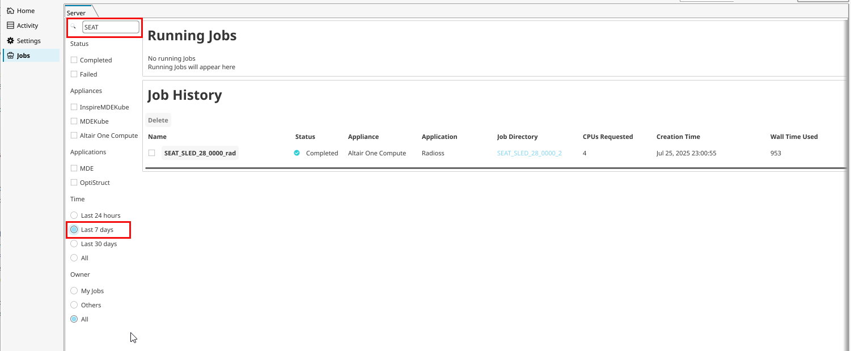
Task: Check the MDE application filter
Action: coord(74,168)
